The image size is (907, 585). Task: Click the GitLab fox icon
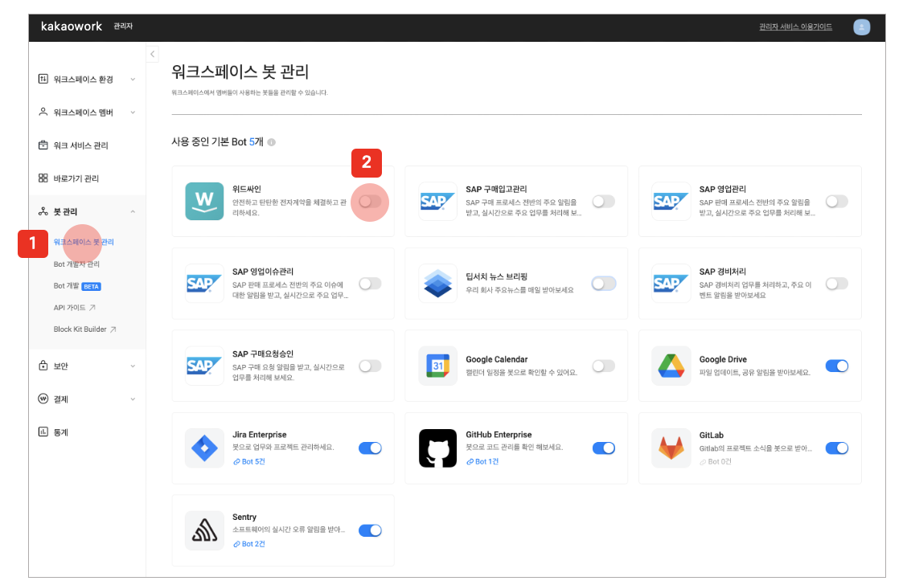[671, 448]
